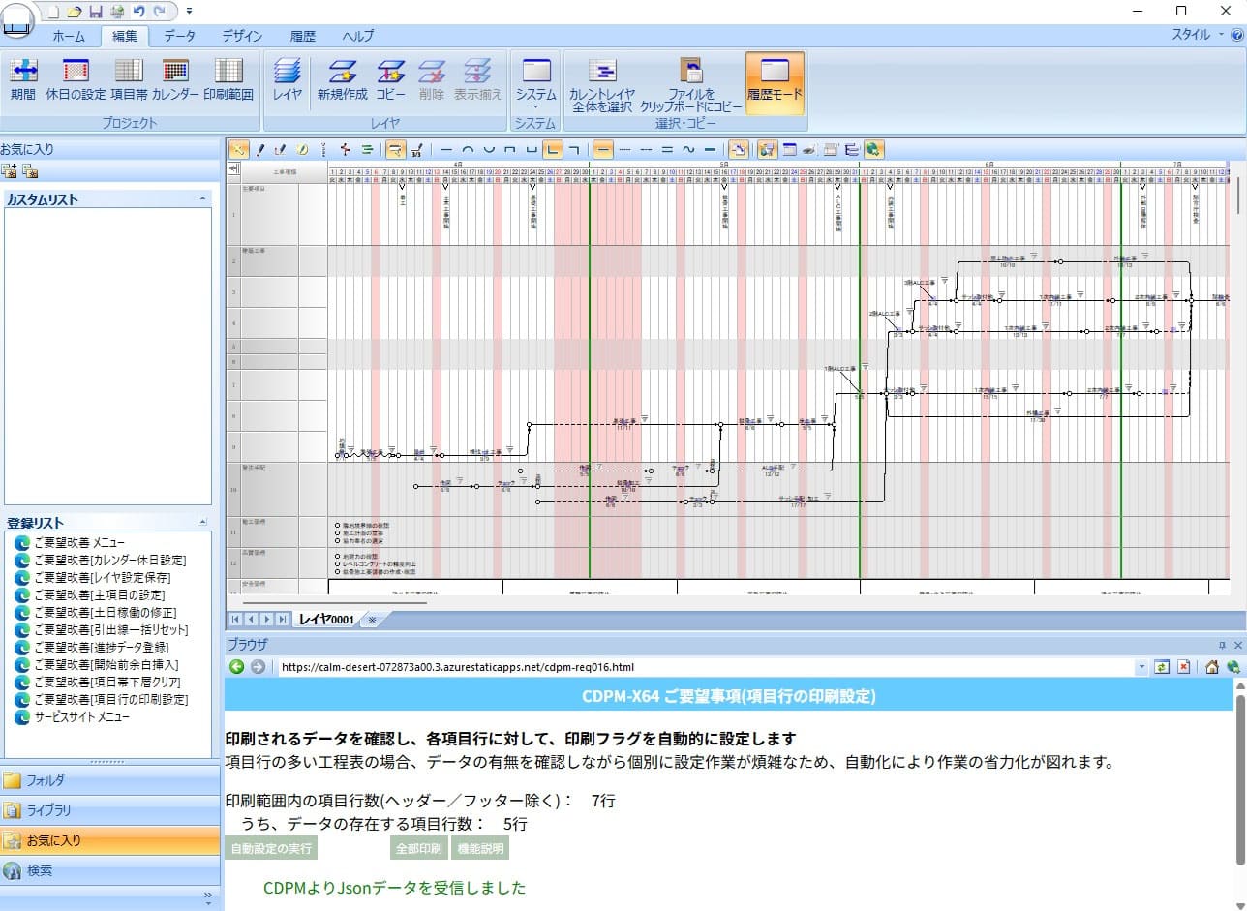The image size is (1247, 911).
Task: Undo the last action in quick access toolbar
Action: [138, 11]
